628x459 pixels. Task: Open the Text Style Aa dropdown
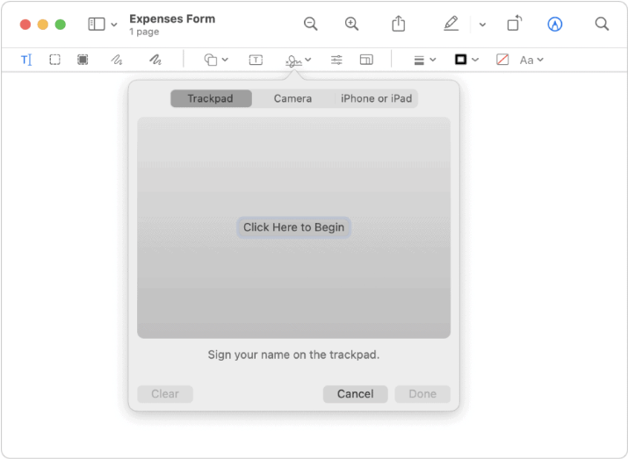coord(531,60)
